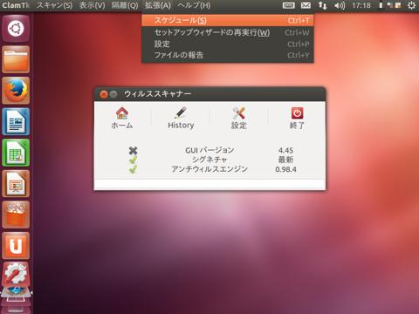Open the session power gear menu
Screen dimensions: 419x314
pyautogui.click(x=411, y=5)
